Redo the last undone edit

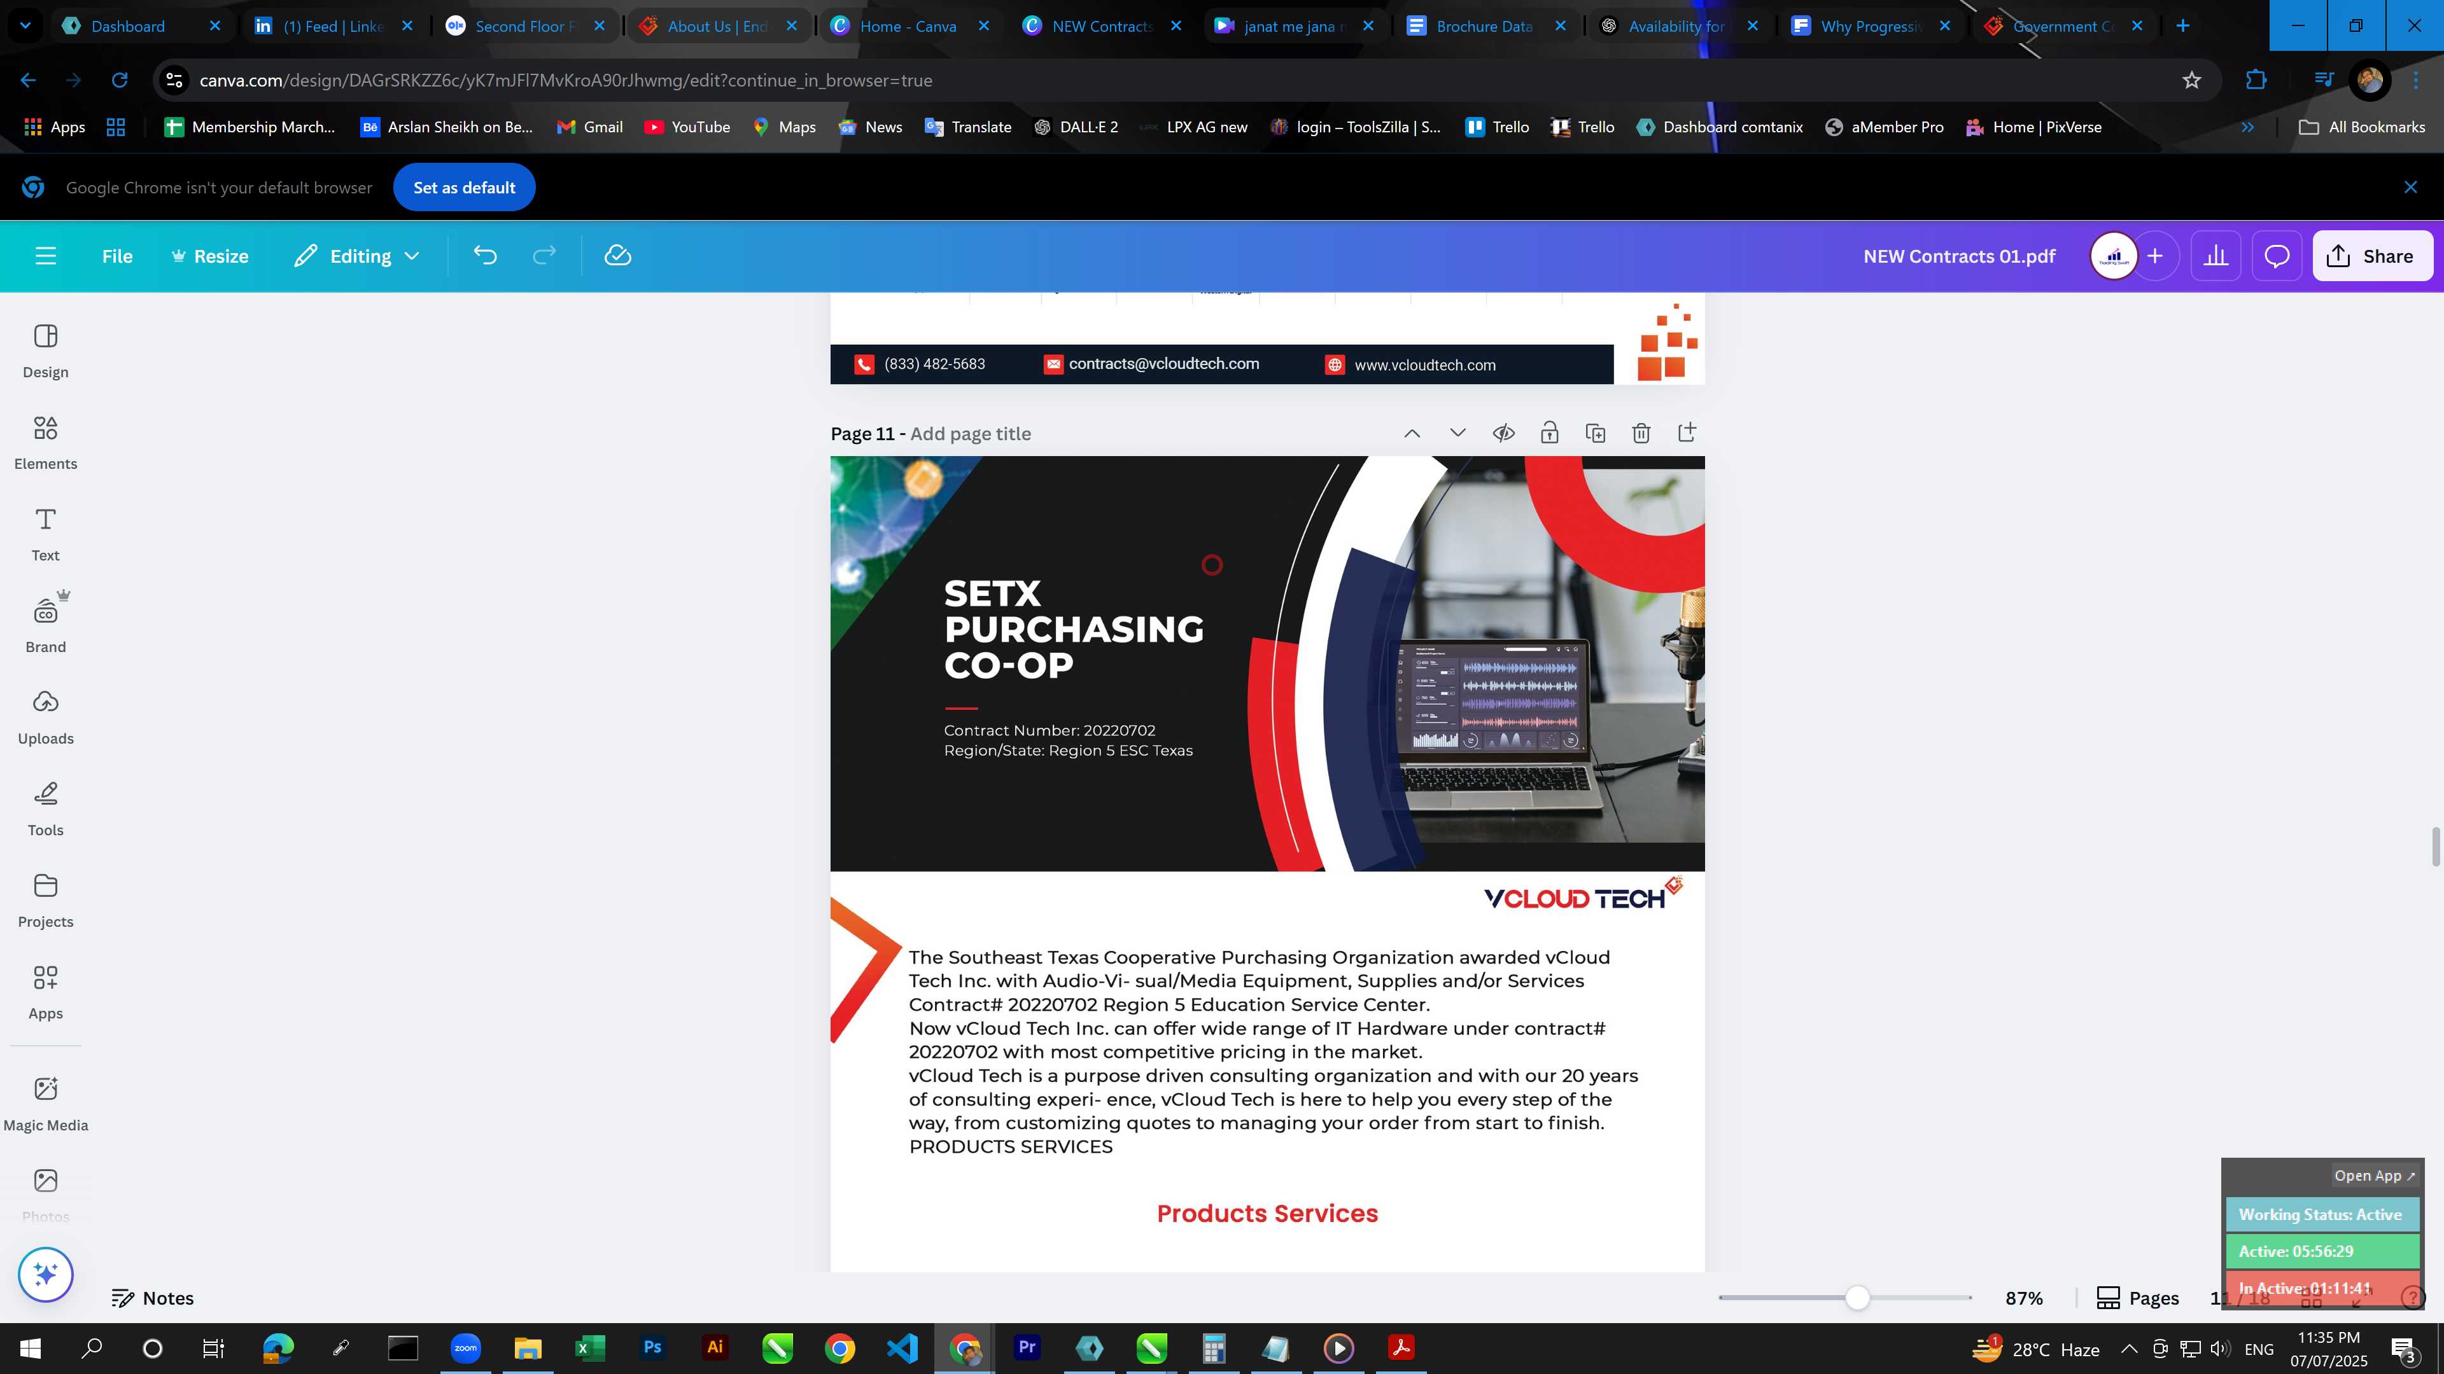544,256
